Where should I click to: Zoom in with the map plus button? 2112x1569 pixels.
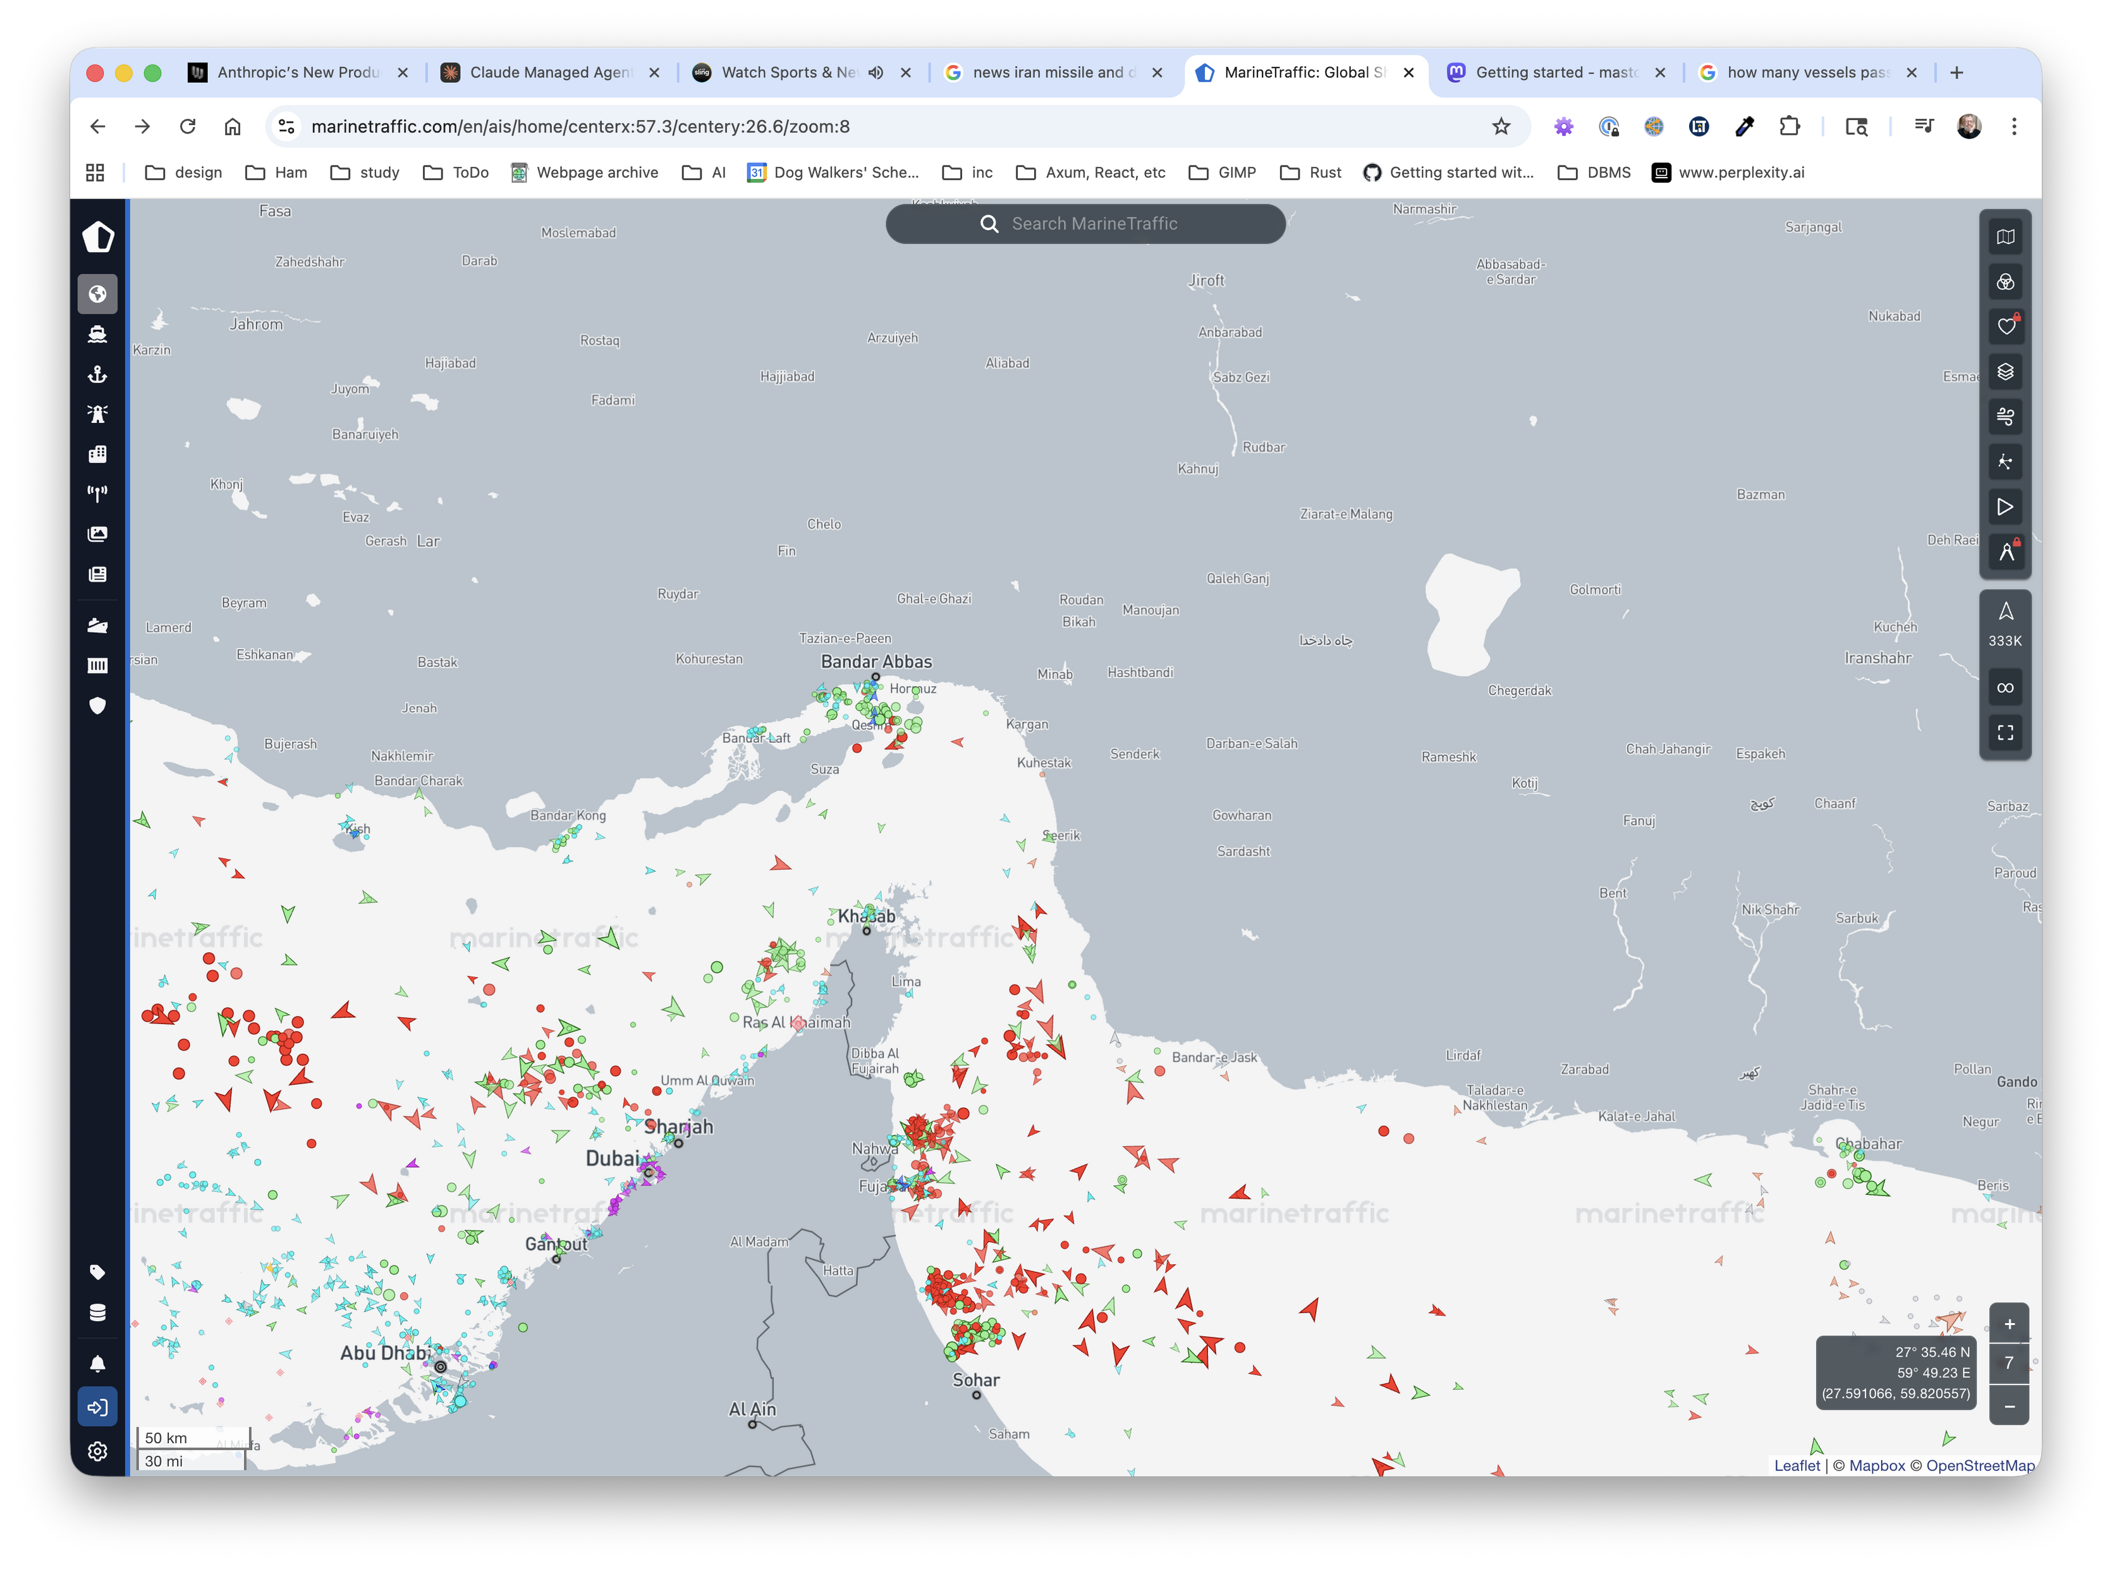2008,1324
